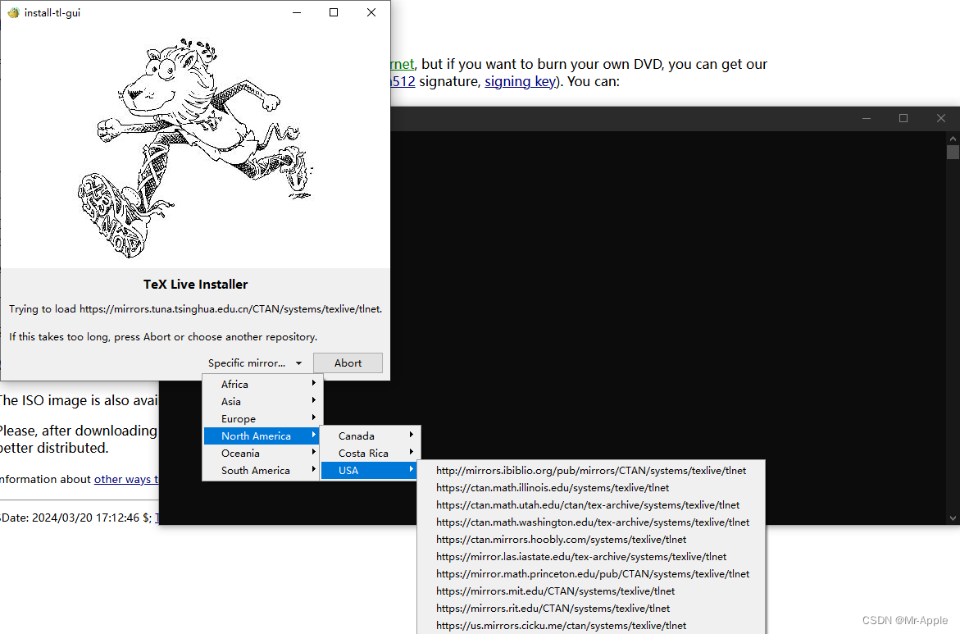
Task: Pick the mirror.math.princeton.edu mirror
Action: pos(592,573)
